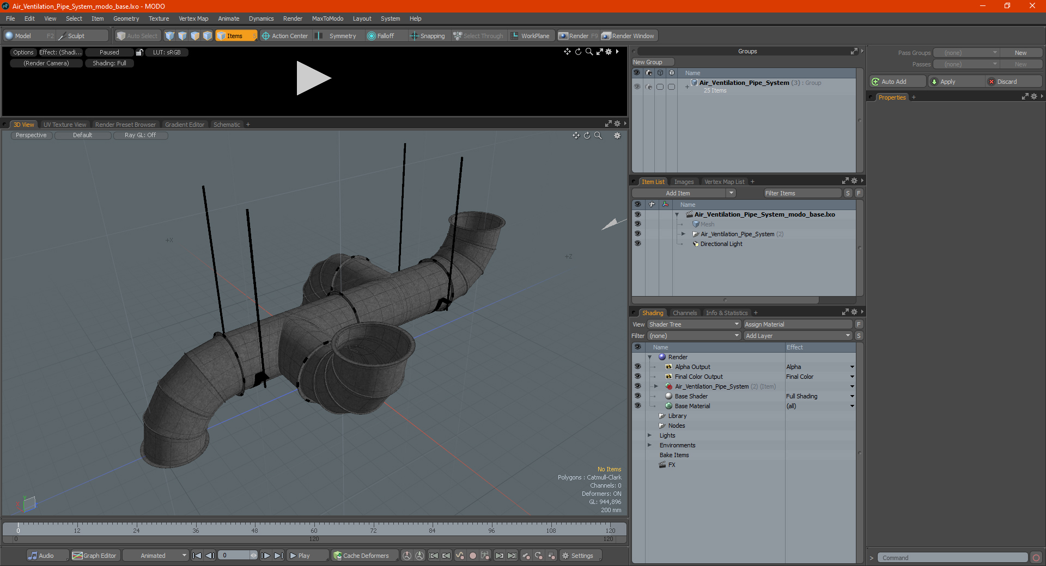Screen dimensions: 1046x566
Task: Click the Discard passes button
Action: [1014, 82]
